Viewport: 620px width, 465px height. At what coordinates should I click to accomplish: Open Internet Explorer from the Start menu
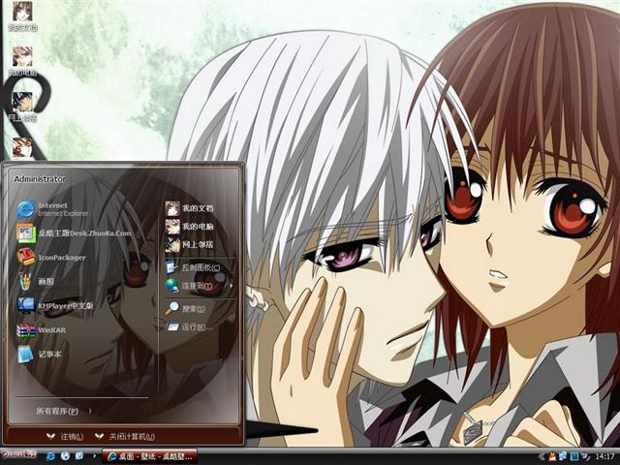(x=53, y=209)
